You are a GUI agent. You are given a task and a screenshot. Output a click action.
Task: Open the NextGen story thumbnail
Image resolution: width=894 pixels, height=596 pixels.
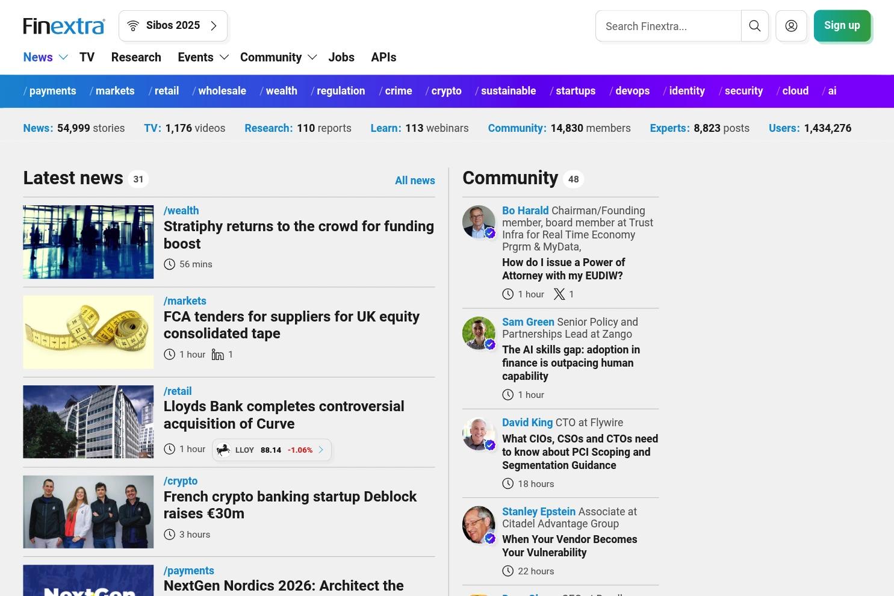coord(88,580)
